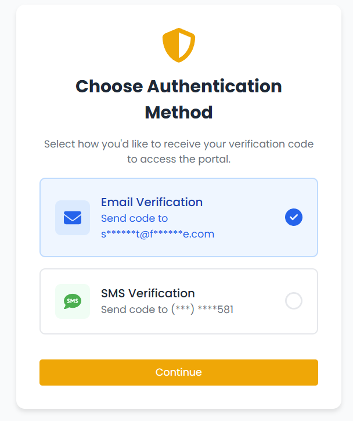Click the "Select how you'd like" instruction line

[x=179, y=143]
